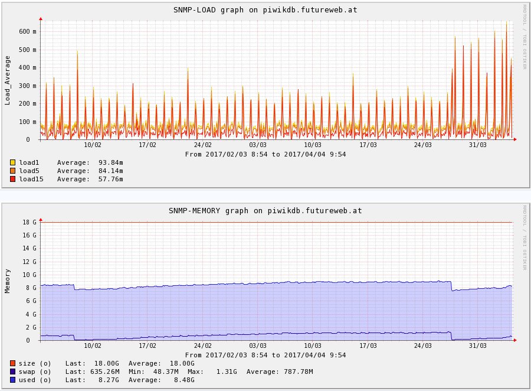531x391 pixels.
Task: Click the Load_Average y-axis label
Action: coord(8,80)
